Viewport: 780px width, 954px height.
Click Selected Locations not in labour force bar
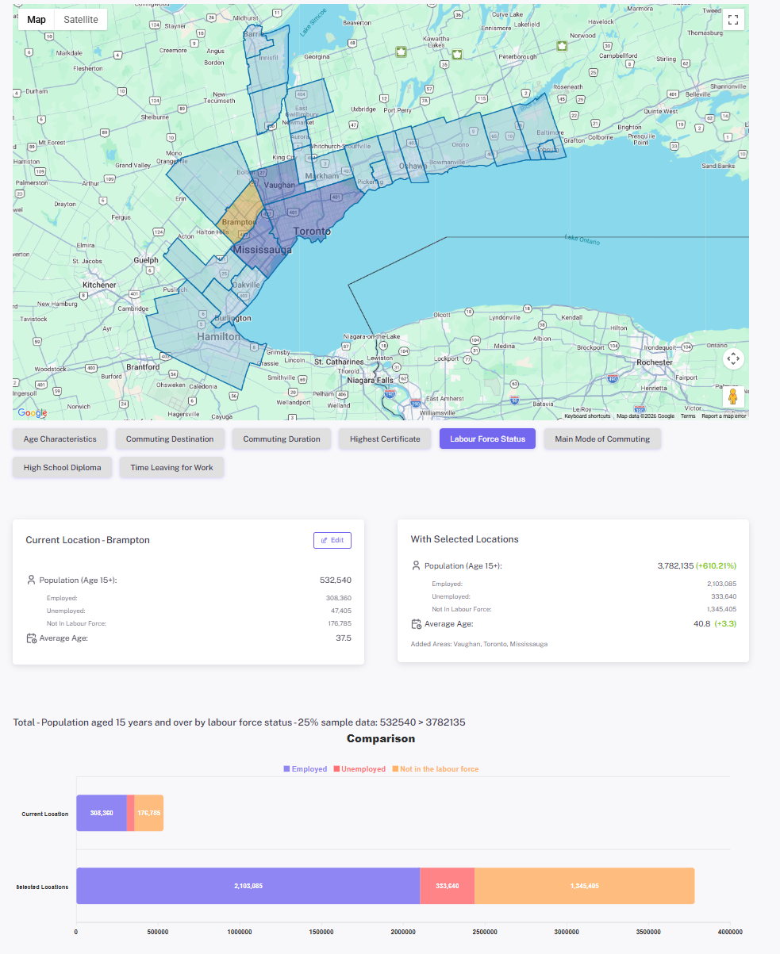[585, 886]
